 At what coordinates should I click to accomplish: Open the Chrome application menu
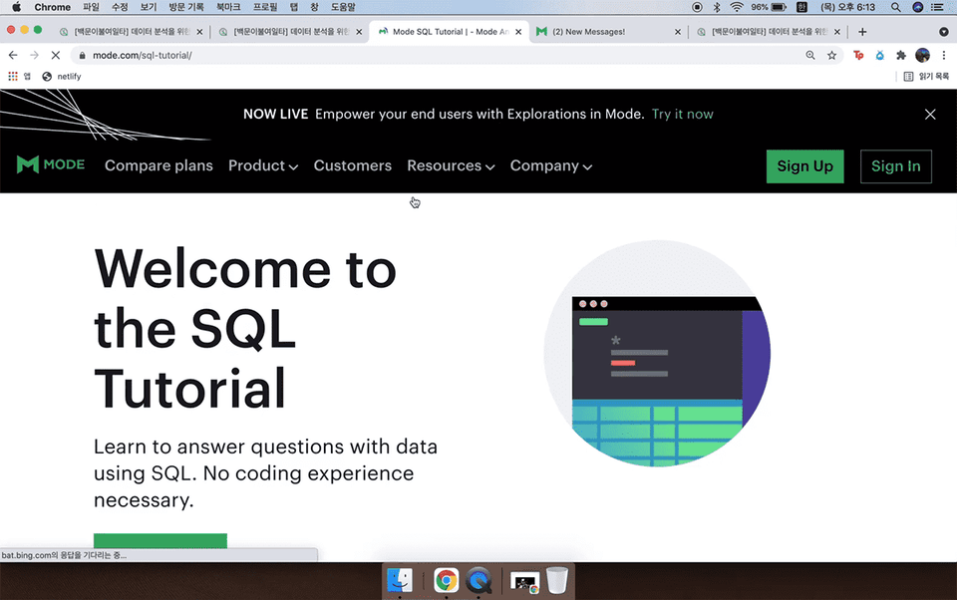coord(53,7)
